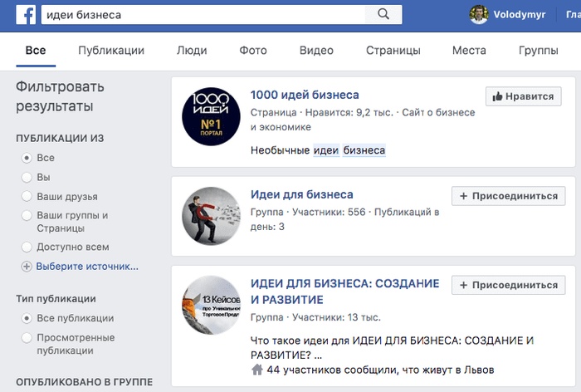Open Volodymyr profile avatar picture
The image size is (581, 392).
479,15
